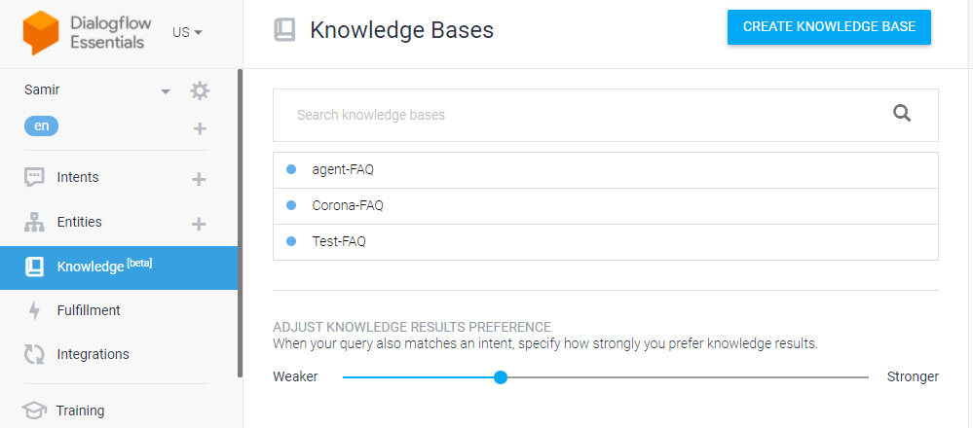
Task: Open the agent-FAQ knowledge base
Action: (x=606, y=169)
